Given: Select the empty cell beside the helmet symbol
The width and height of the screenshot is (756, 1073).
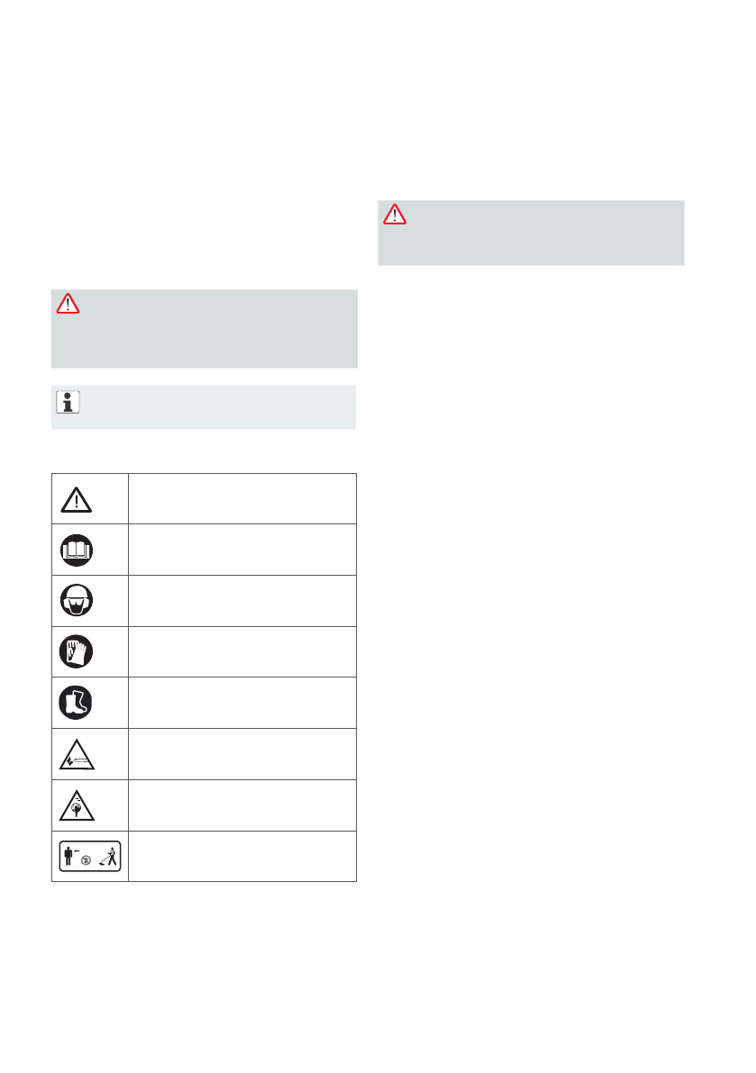Looking at the screenshot, I should pyautogui.click(x=242, y=601).
